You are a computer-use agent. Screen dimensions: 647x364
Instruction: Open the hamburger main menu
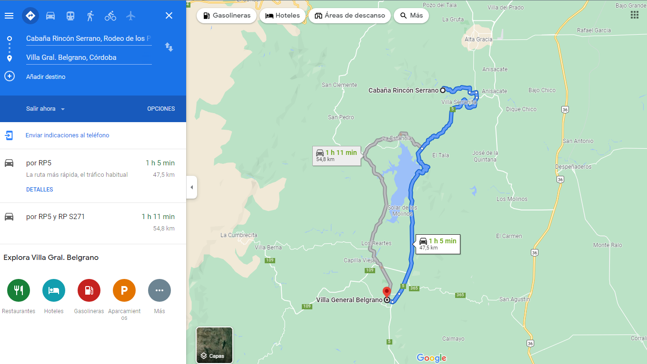pos(9,16)
